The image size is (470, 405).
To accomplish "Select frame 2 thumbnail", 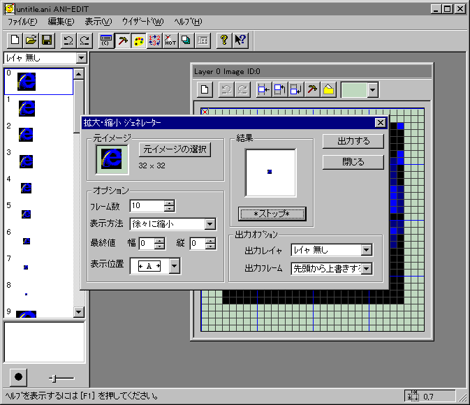I will 26,135.
